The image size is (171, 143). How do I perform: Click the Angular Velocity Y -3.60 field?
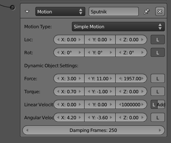[x=100, y=117]
